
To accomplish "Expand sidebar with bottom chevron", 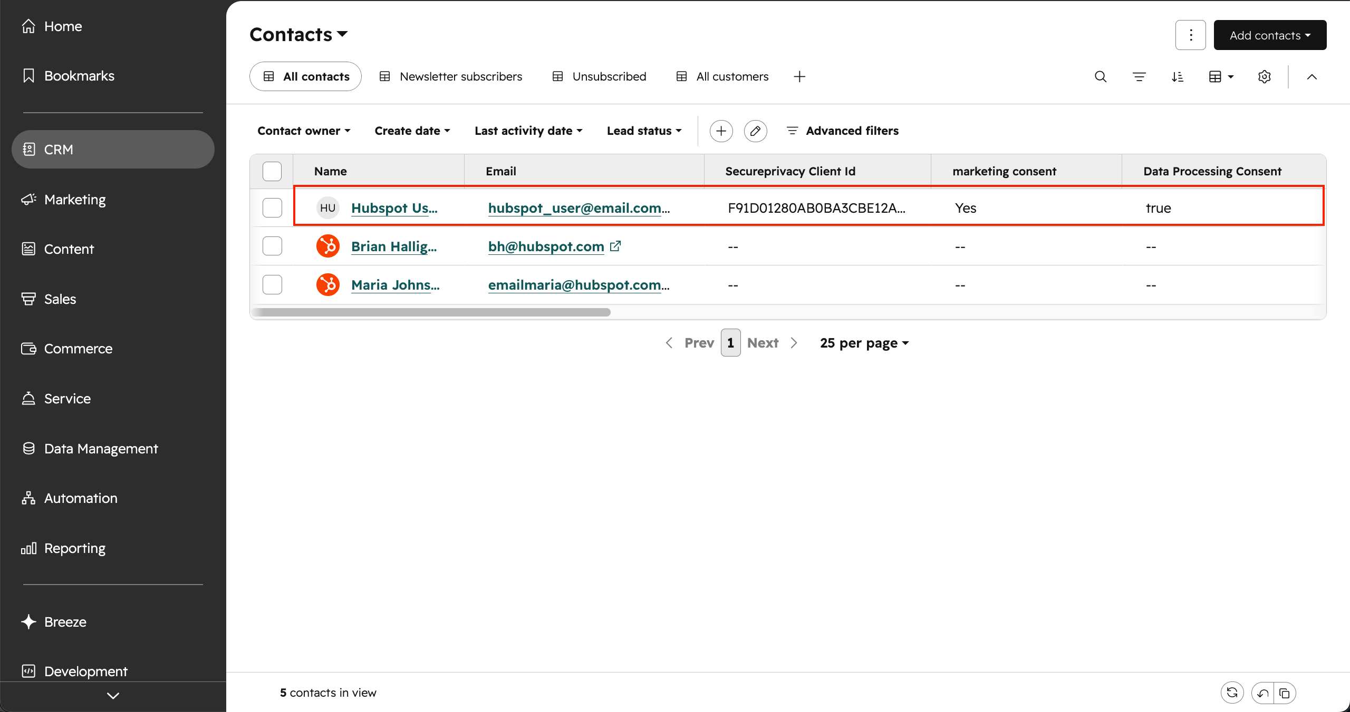I will (113, 696).
